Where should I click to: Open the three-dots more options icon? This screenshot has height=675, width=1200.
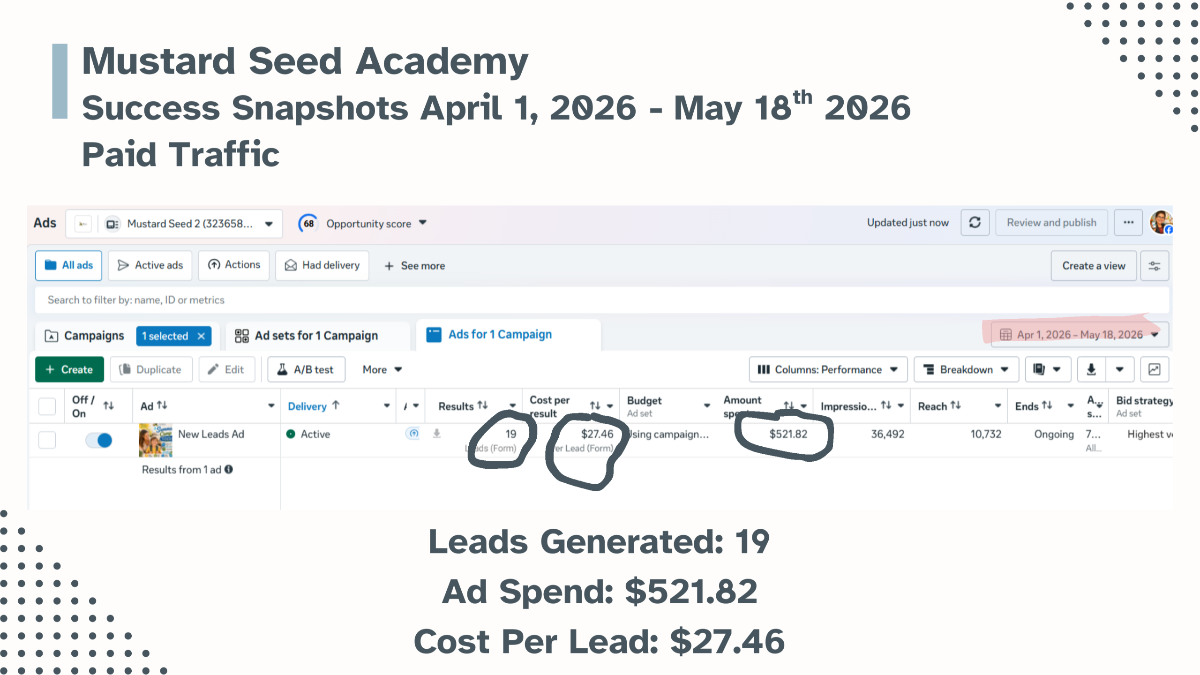[x=1128, y=223]
